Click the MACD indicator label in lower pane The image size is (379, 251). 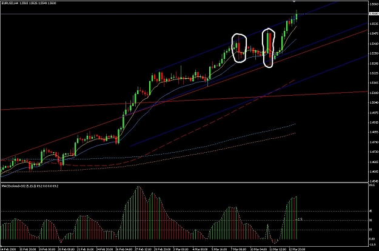pos(30,186)
